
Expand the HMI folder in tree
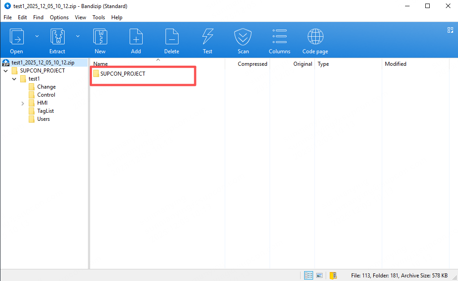(23, 103)
